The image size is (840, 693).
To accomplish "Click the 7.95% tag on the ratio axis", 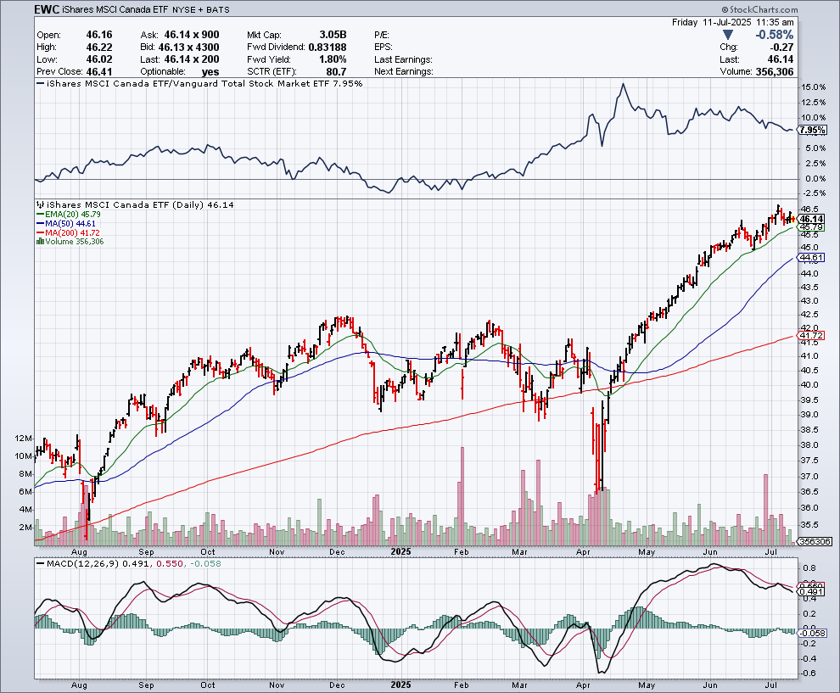I will click(812, 130).
